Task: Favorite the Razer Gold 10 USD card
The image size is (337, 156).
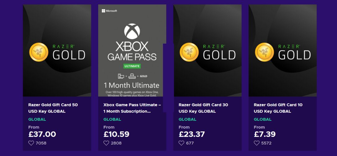Action: pos(257,143)
